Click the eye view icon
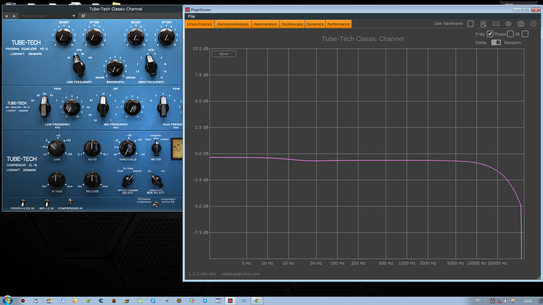The width and height of the screenshot is (543, 305). click(508, 24)
